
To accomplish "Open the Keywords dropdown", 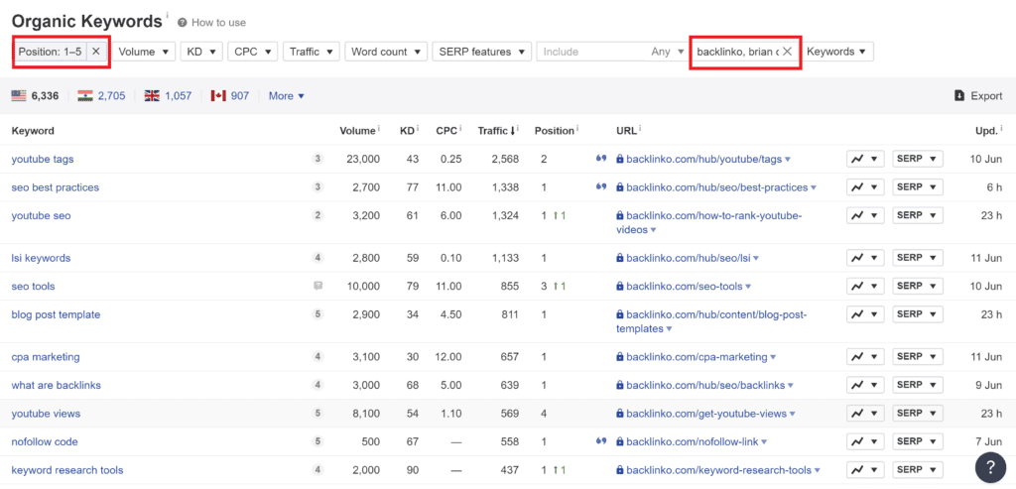I will pyautogui.click(x=836, y=52).
